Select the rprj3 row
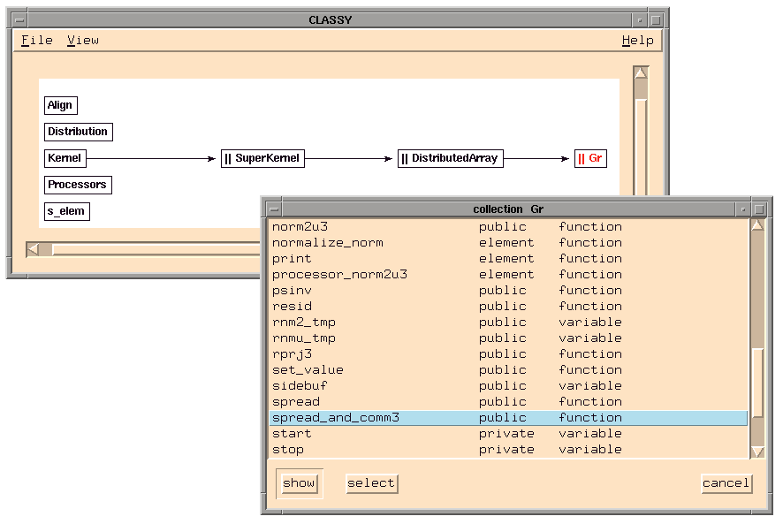The height and width of the screenshot is (524, 783). [x=508, y=354]
